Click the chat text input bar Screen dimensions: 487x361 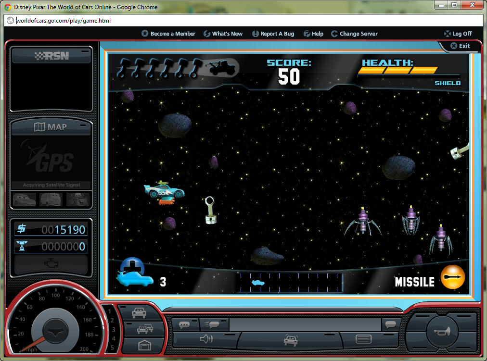click(x=305, y=324)
